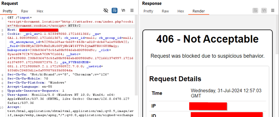This screenshot has height=117, width=279.
Task: Click the Sec-Ch-Ua-Mobile header line
Action: click(x=28, y=78)
